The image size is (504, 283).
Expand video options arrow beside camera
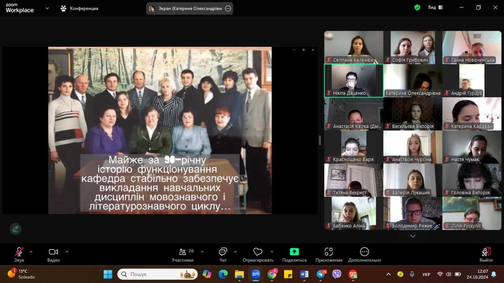pyautogui.click(x=67, y=252)
